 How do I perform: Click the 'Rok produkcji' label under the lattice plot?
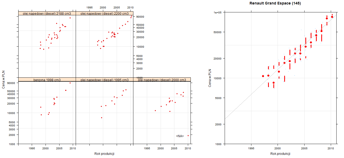pyautogui.click(x=104, y=154)
